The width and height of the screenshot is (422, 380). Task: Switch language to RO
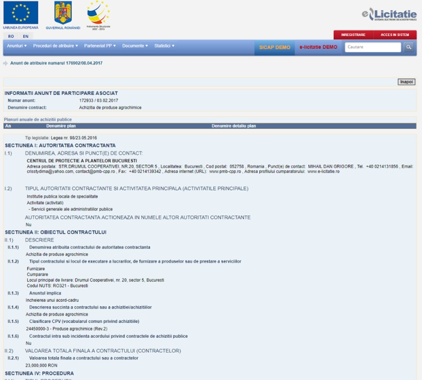tap(11, 36)
